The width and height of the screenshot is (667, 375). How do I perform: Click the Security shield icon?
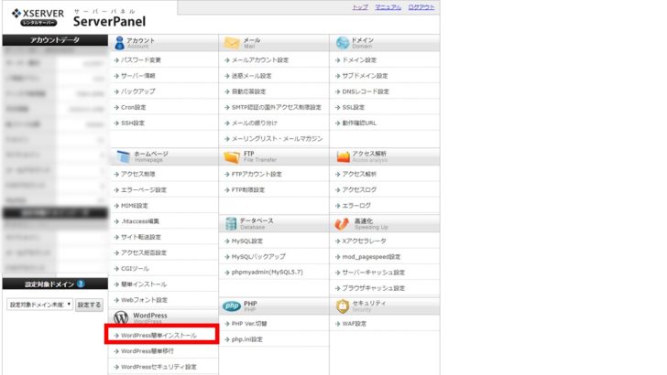343,305
